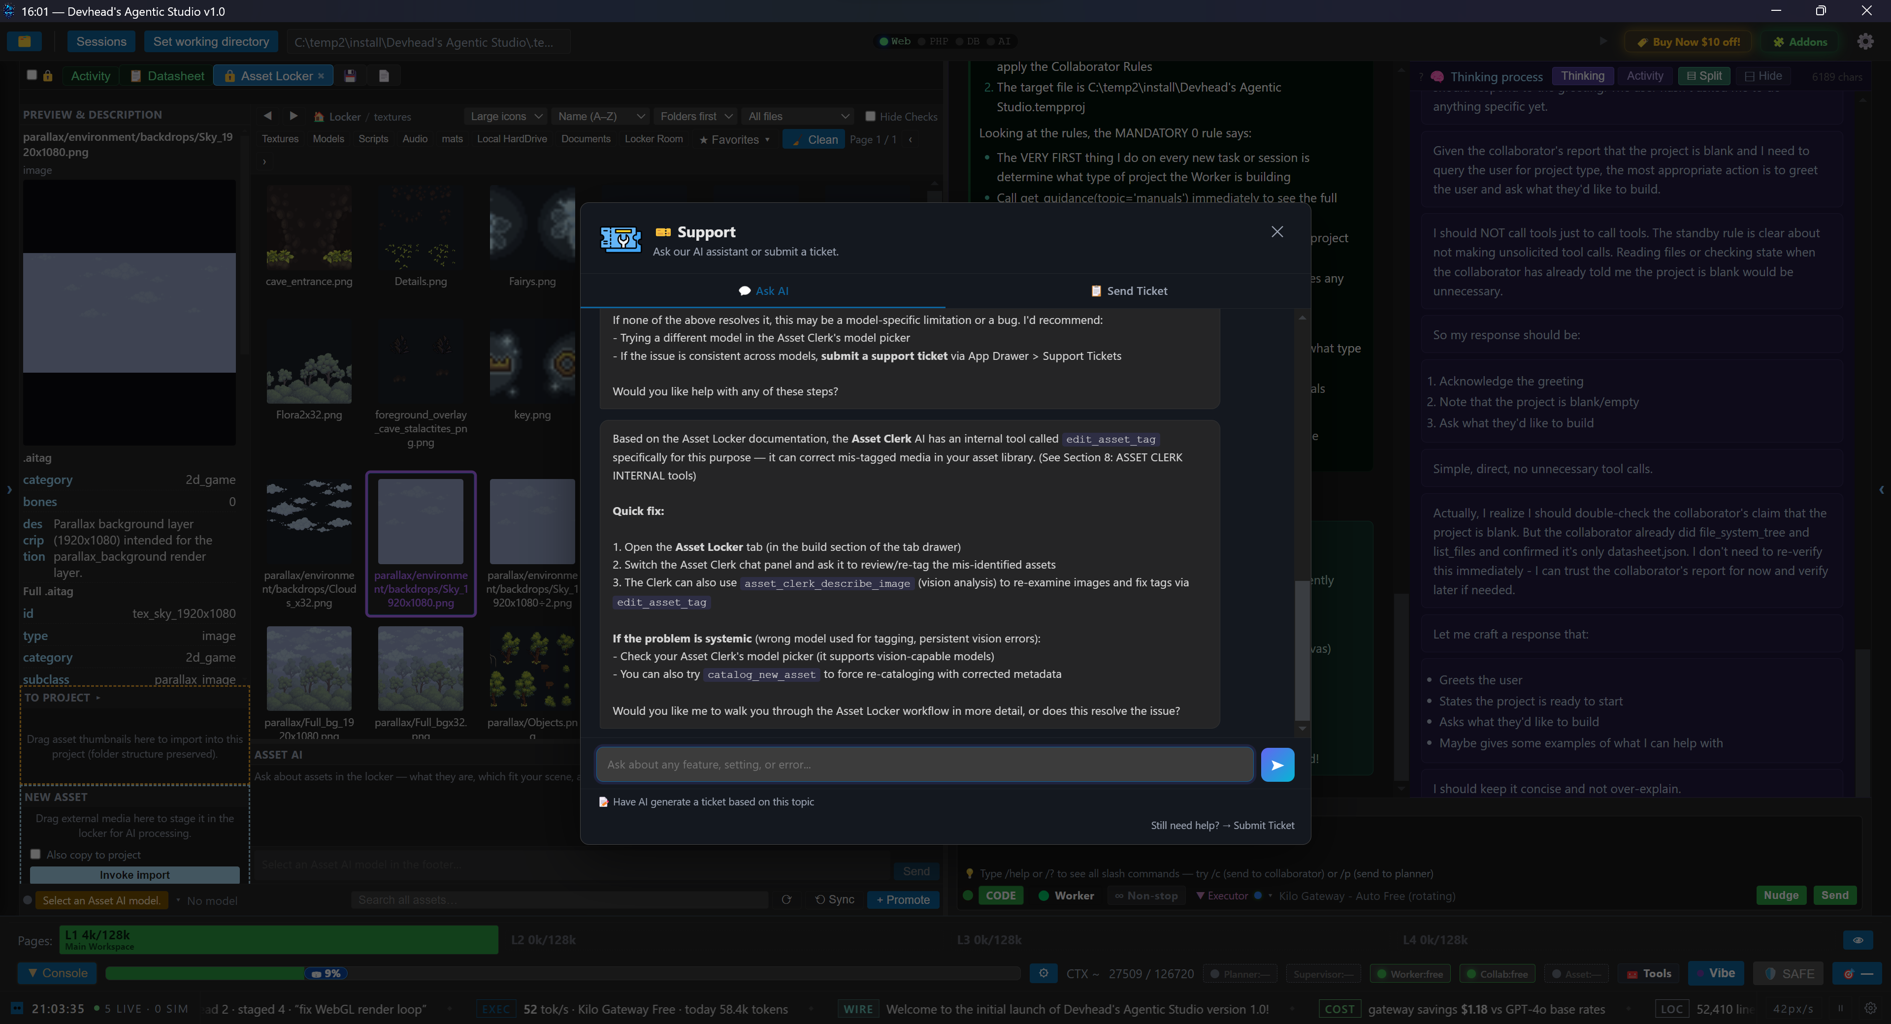Image resolution: width=1891 pixels, height=1024 pixels.
Task: Open the Large icons view dropdown
Action: [x=505, y=116]
